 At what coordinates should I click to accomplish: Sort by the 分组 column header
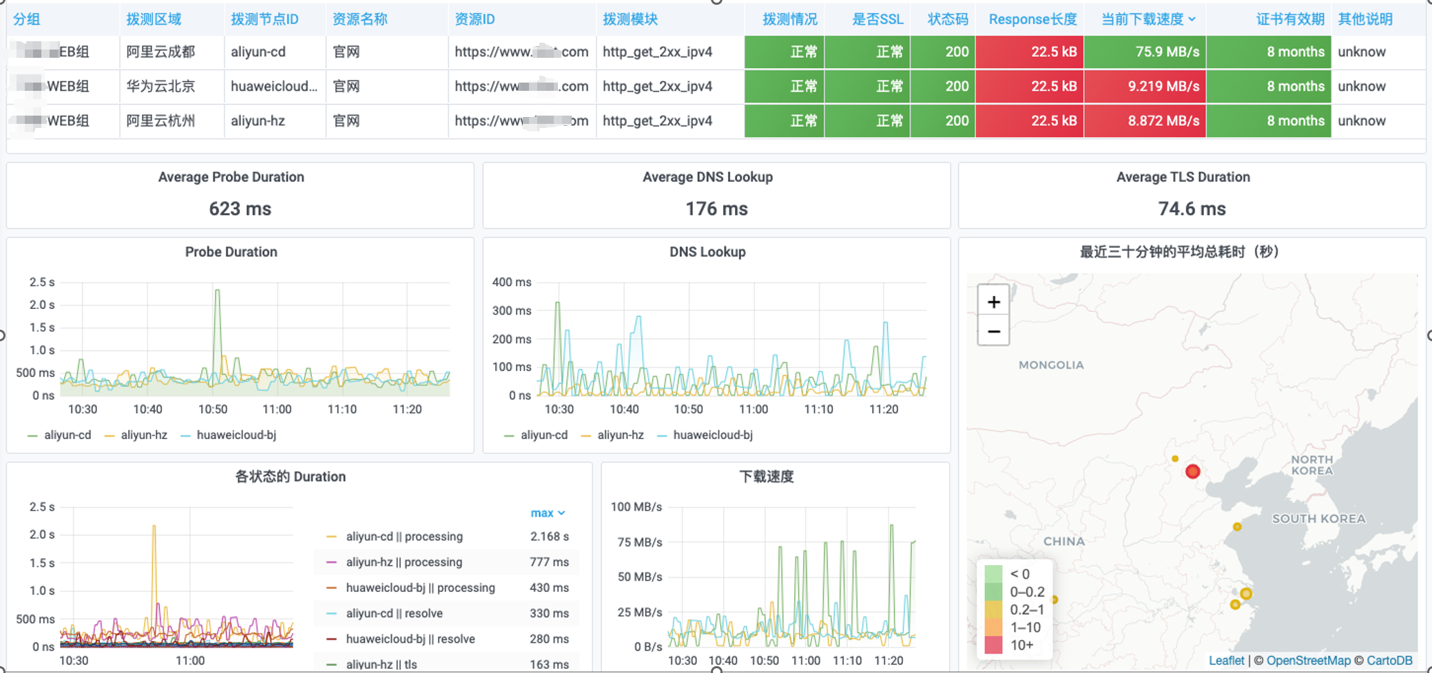point(27,19)
